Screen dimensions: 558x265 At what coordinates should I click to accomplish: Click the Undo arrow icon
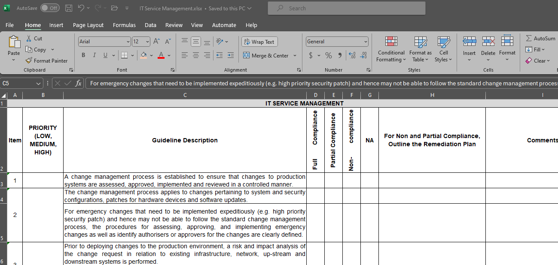(x=81, y=8)
